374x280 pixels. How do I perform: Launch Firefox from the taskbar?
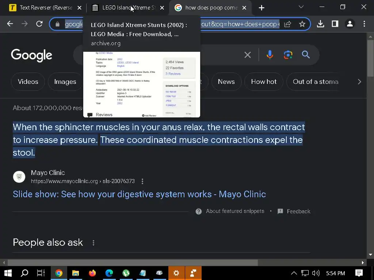(x=92, y=273)
